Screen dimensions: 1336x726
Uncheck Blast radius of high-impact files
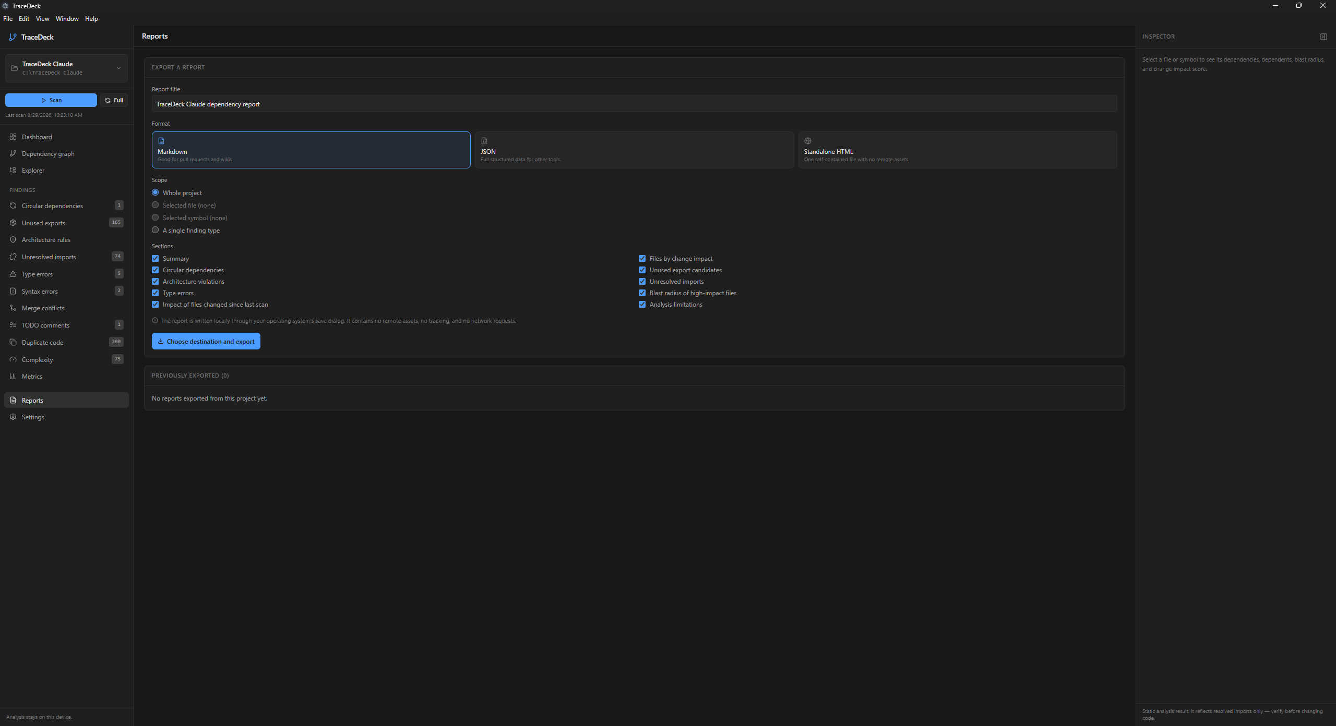click(642, 293)
